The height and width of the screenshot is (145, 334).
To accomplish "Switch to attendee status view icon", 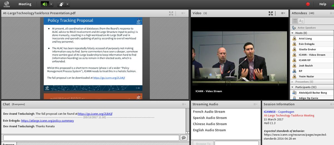I will coord(301,21).
